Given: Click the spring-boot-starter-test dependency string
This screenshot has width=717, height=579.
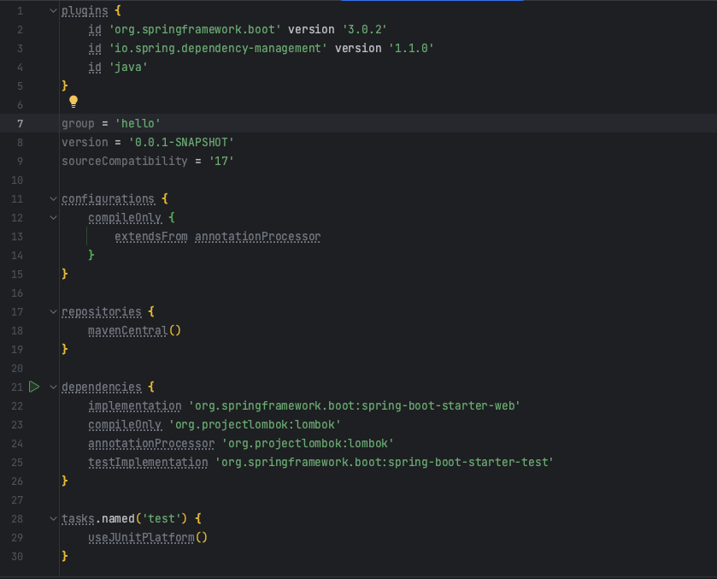Looking at the screenshot, I should pyautogui.click(x=385, y=463).
